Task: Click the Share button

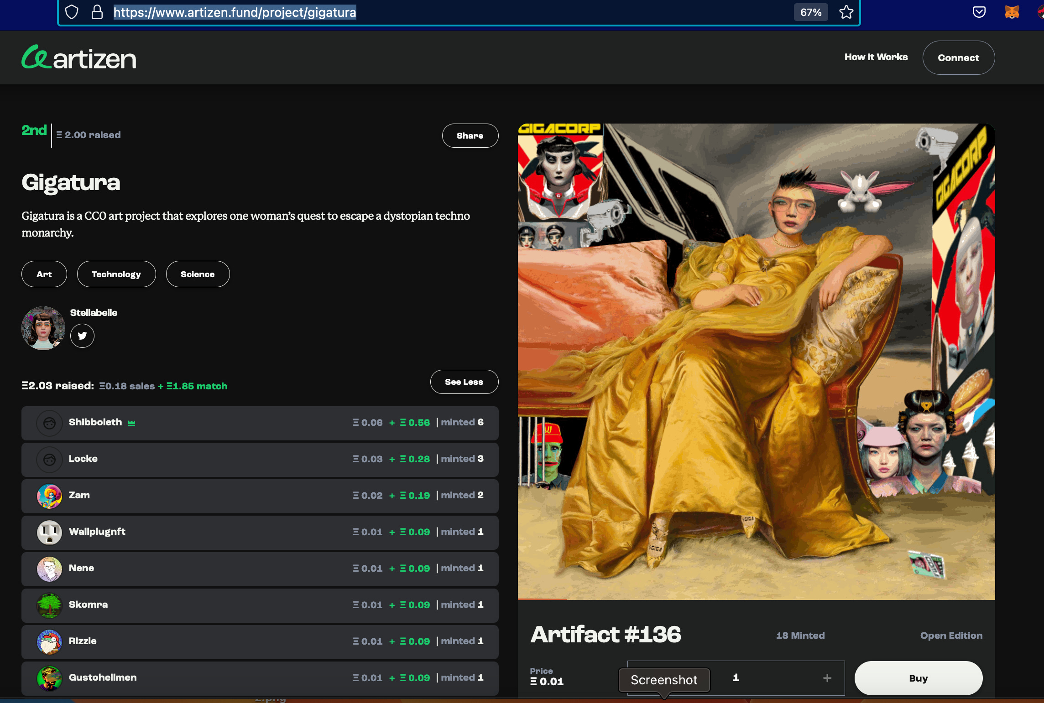Action: click(x=470, y=136)
